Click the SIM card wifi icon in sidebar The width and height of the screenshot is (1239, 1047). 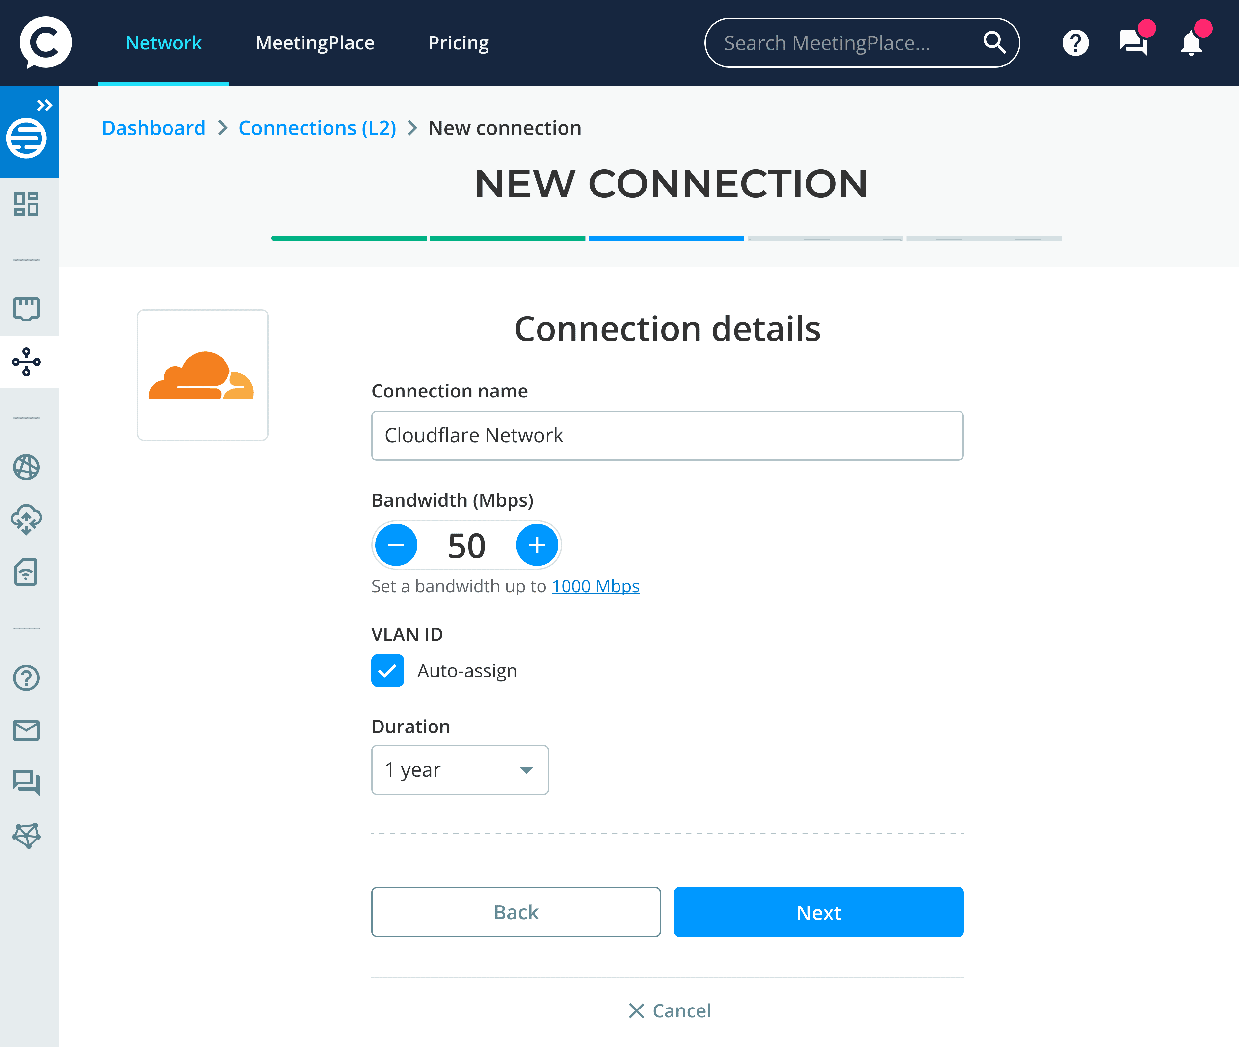pos(26,572)
